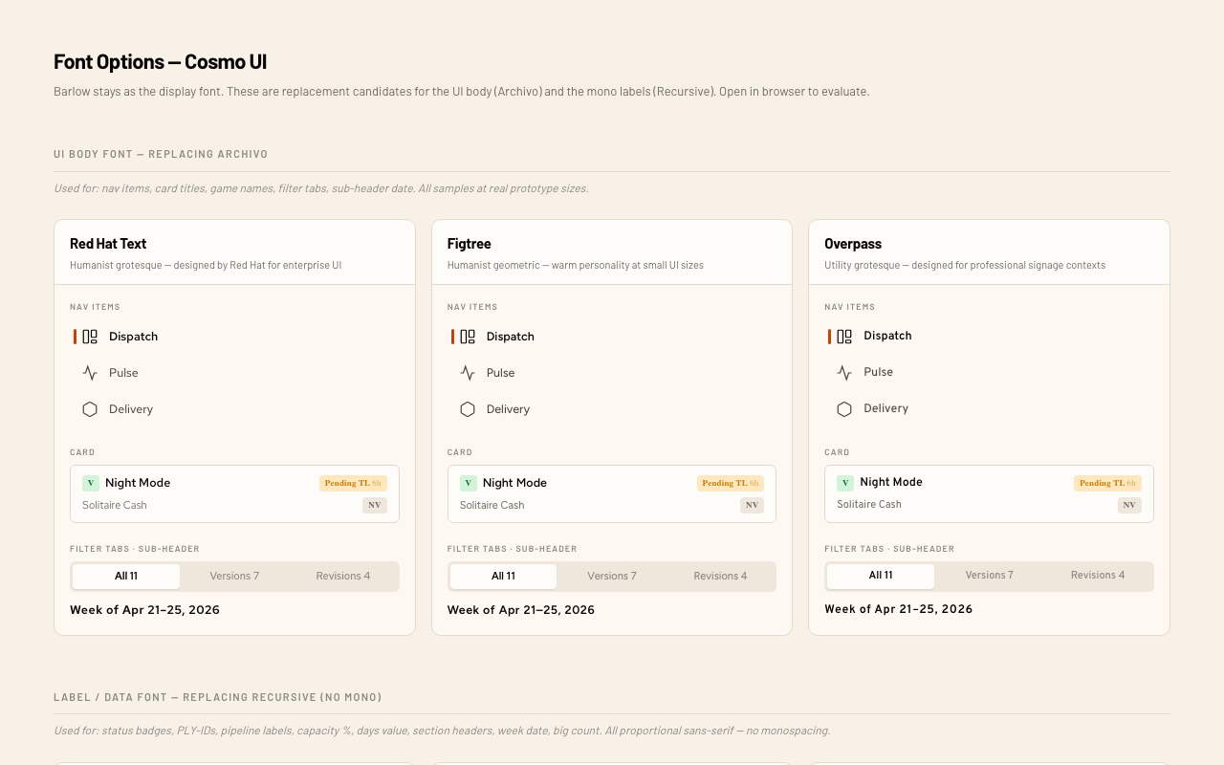Open Pulse nav item in Figtree card
The image size is (1224, 765).
612,373
